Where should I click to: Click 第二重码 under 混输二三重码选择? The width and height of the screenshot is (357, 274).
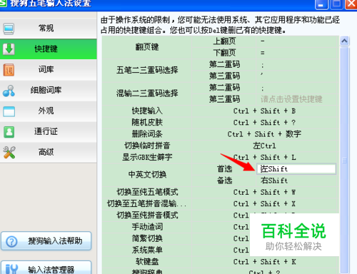[x=224, y=88]
